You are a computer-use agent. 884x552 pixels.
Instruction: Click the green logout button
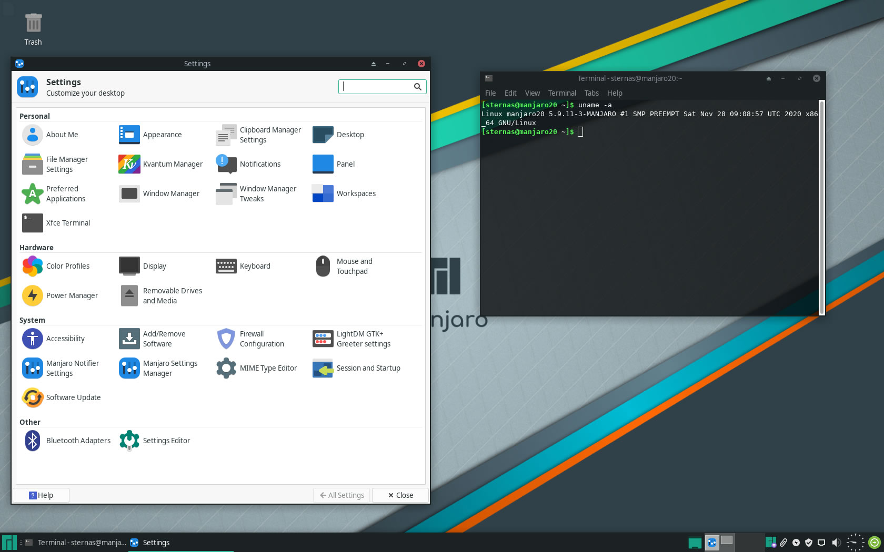[875, 543]
